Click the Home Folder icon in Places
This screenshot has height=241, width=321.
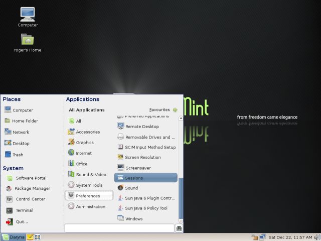pyautogui.click(x=8, y=120)
